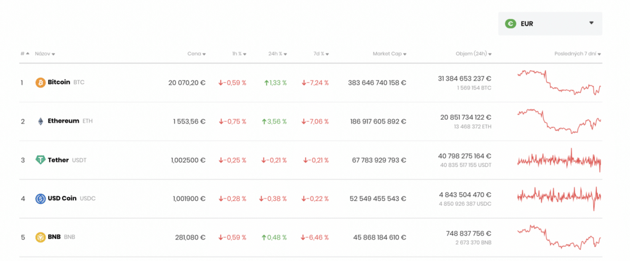Open the BNB coin name link

pos(54,237)
